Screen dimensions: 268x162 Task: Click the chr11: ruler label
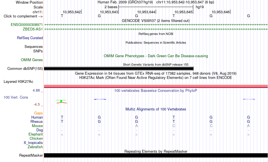(38, 12)
